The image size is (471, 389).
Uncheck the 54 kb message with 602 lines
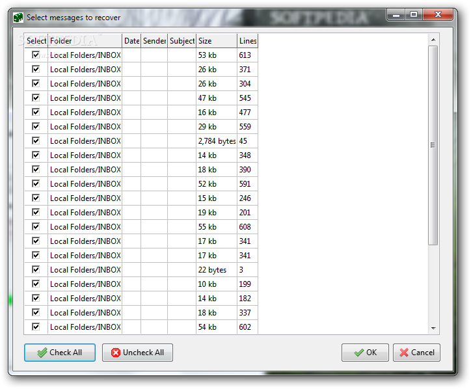tap(36, 327)
